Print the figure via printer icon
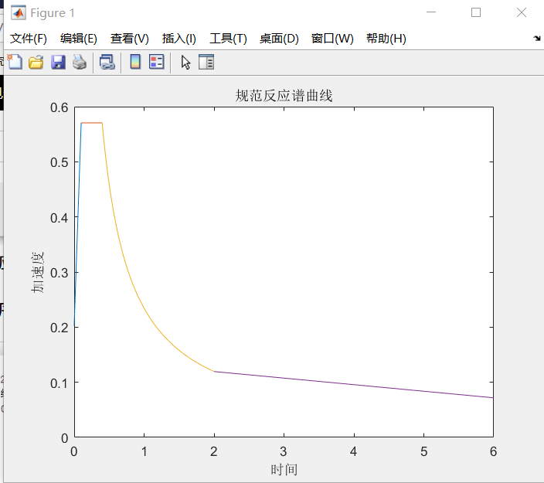Screen dimensions: 544x483 pos(80,63)
